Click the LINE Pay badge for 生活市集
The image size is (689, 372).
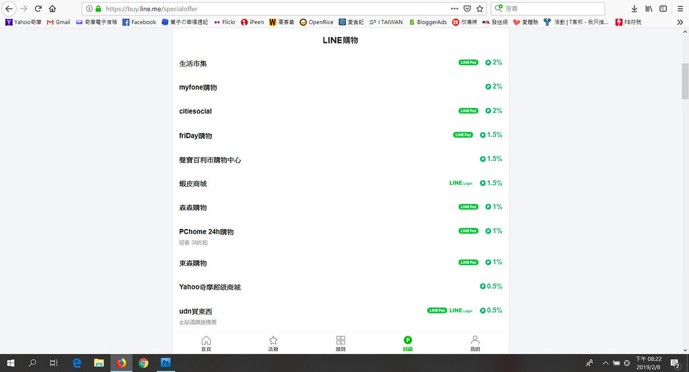[x=468, y=62]
